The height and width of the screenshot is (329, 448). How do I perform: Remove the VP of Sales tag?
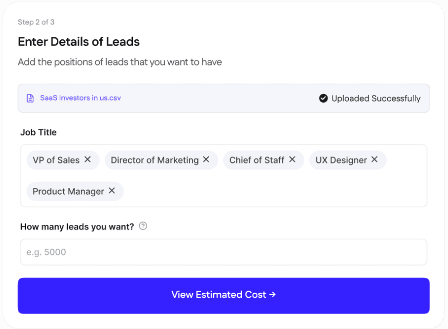click(x=87, y=159)
